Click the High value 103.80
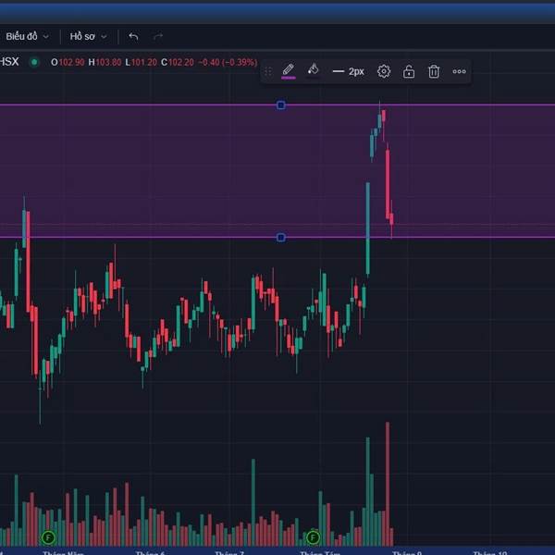The image size is (555, 555). [x=108, y=62]
